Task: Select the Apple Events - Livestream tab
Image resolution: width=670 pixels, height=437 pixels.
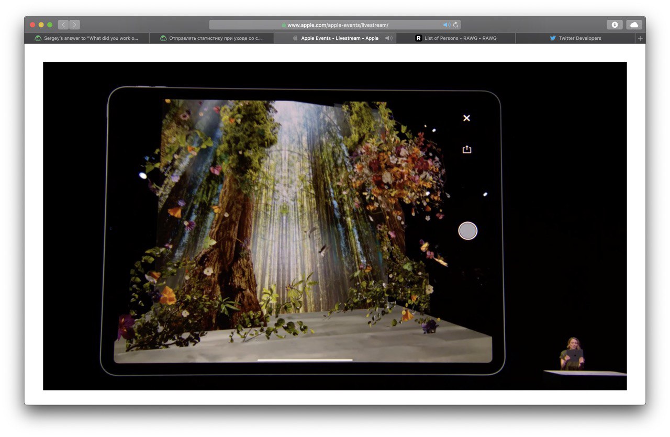Action: point(335,38)
